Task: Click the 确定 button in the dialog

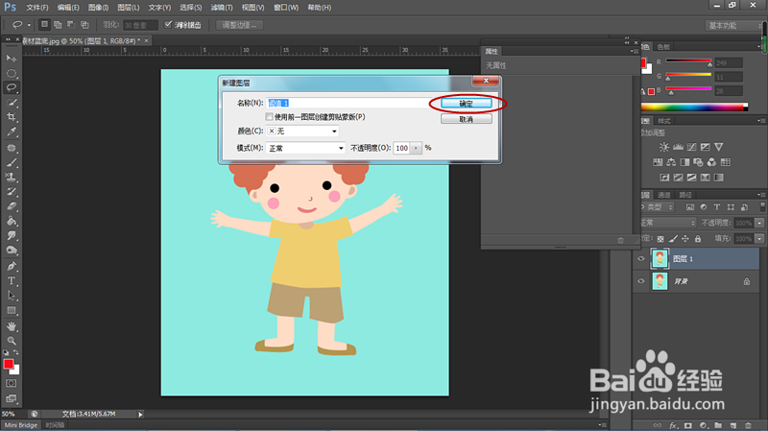Action: (x=467, y=104)
